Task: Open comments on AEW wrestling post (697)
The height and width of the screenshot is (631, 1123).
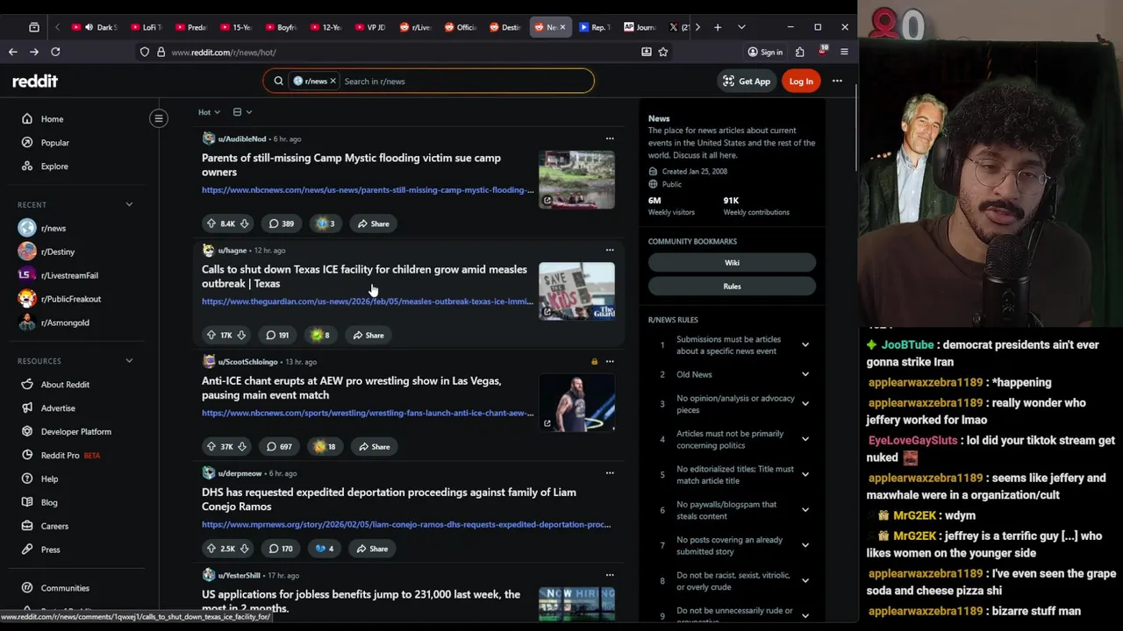Action: click(x=279, y=446)
